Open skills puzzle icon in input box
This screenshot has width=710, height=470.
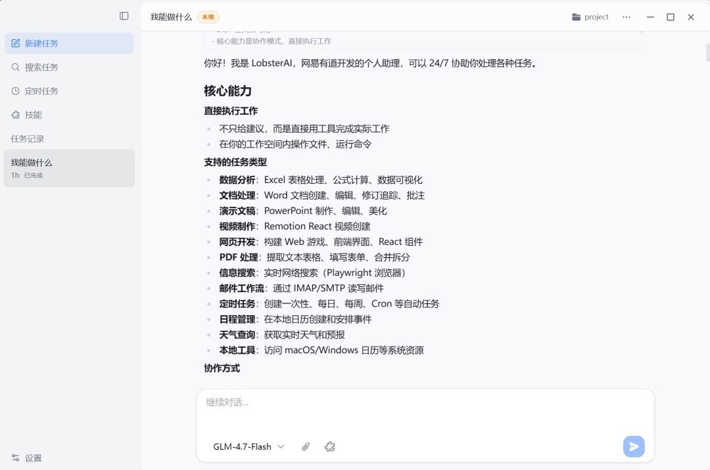pyautogui.click(x=329, y=446)
